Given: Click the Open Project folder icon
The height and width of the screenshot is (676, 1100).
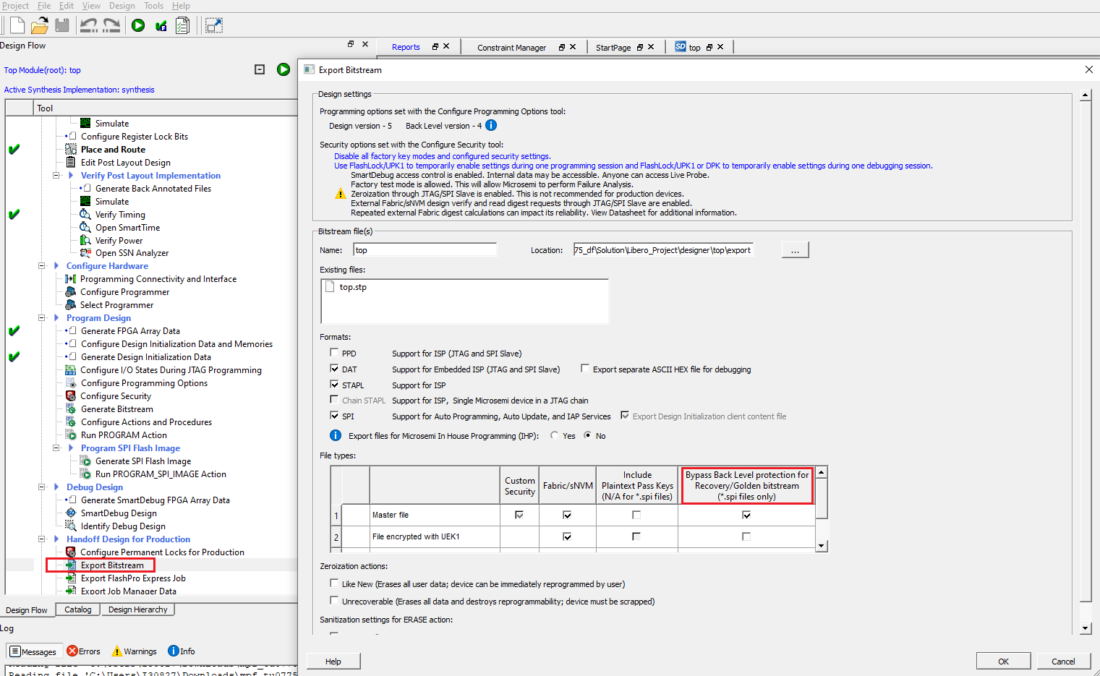Looking at the screenshot, I should point(39,26).
